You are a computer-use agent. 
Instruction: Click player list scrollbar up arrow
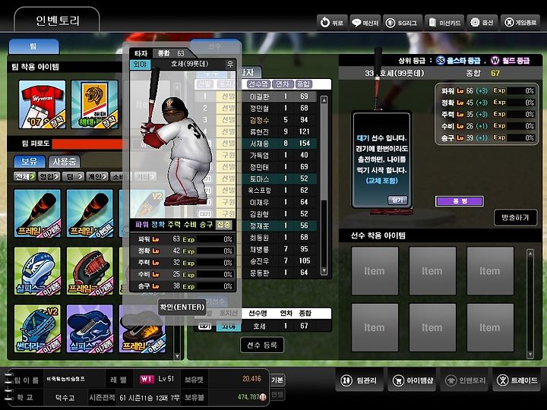(324, 100)
